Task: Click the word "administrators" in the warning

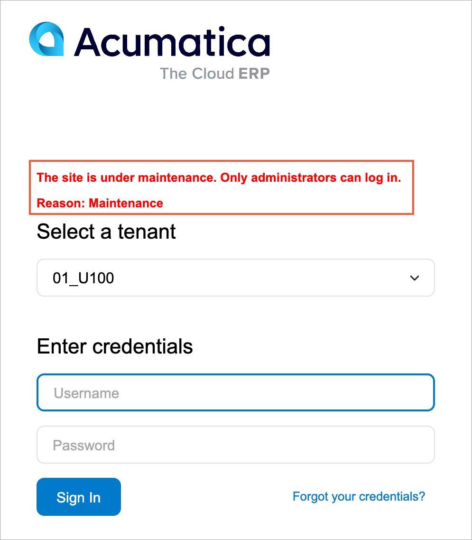Action: pyautogui.click(x=291, y=178)
